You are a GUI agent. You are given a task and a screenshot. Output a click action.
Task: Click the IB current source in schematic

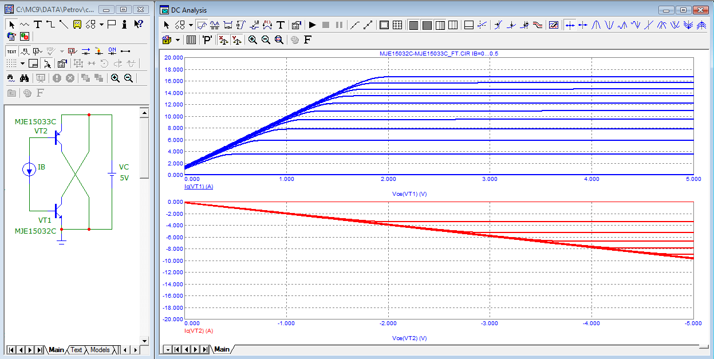tap(30, 169)
